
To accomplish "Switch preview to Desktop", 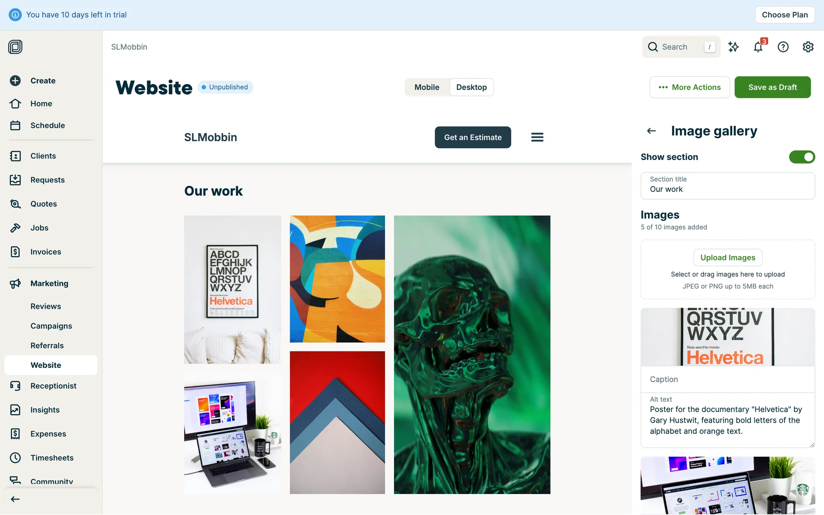I will click(471, 87).
